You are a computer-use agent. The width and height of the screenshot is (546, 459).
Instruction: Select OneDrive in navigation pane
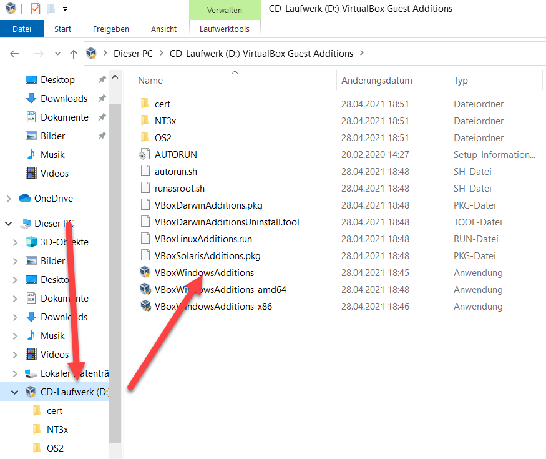point(53,199)
